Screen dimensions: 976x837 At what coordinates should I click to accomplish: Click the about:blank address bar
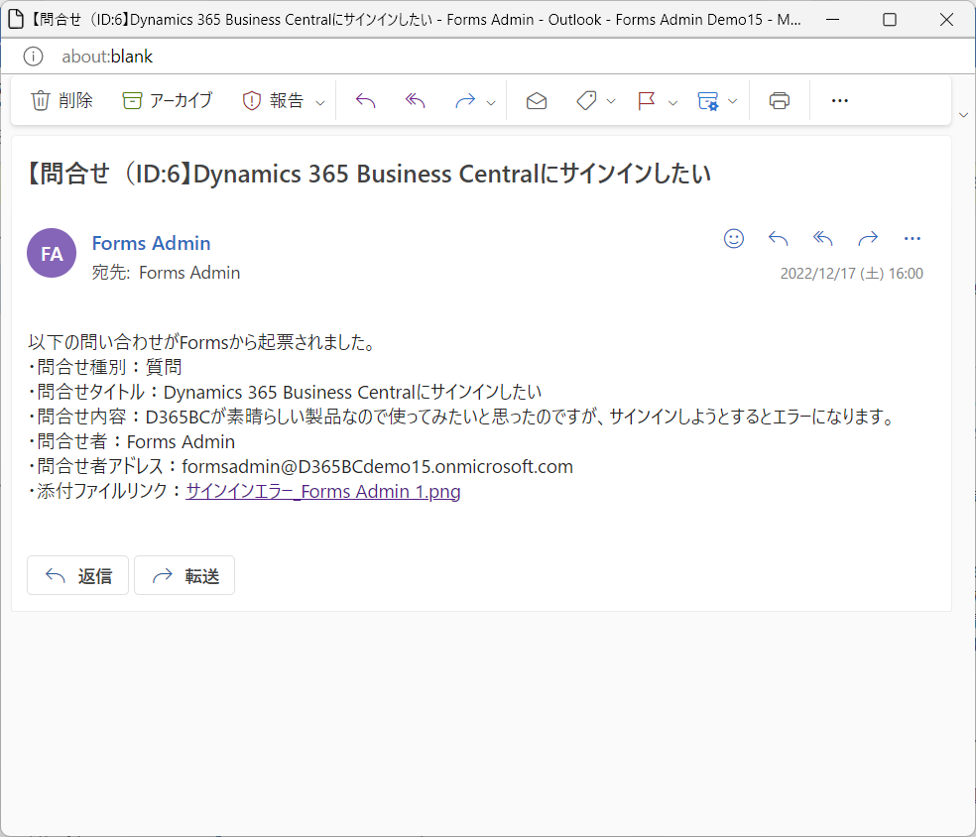(x=107, y=57)
